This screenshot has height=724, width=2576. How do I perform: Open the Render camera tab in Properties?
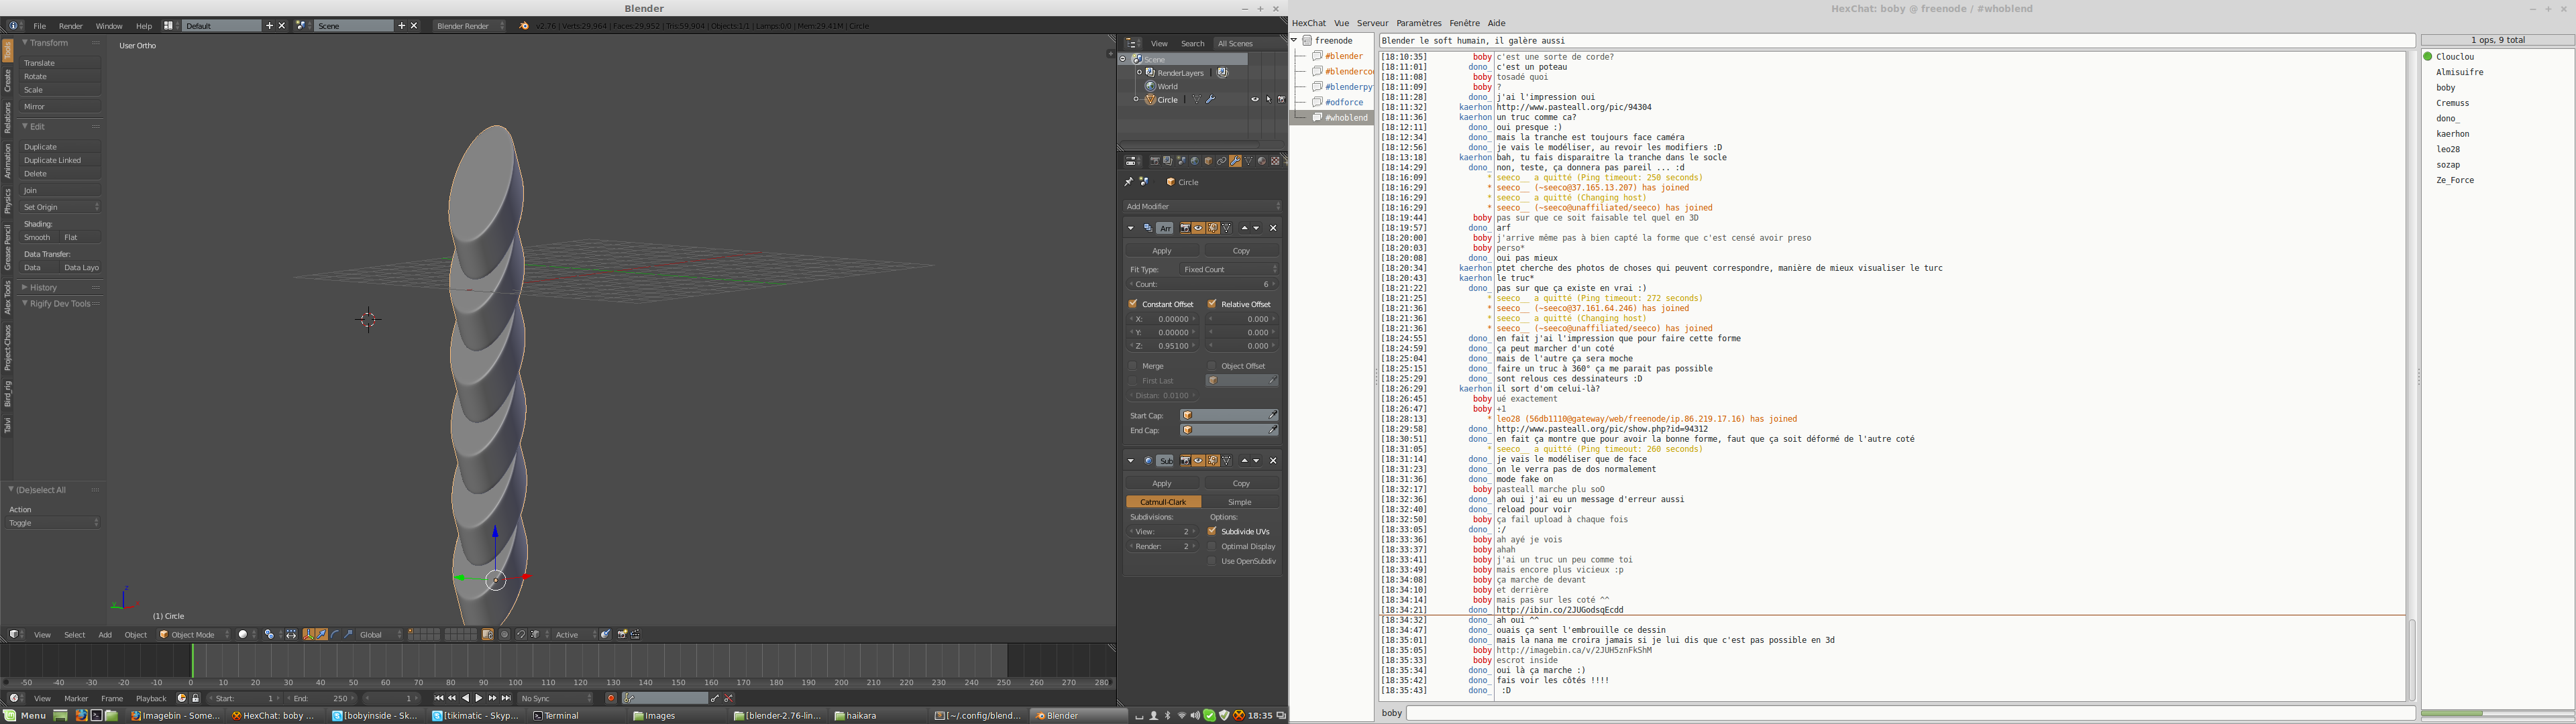click(1155, 161)
